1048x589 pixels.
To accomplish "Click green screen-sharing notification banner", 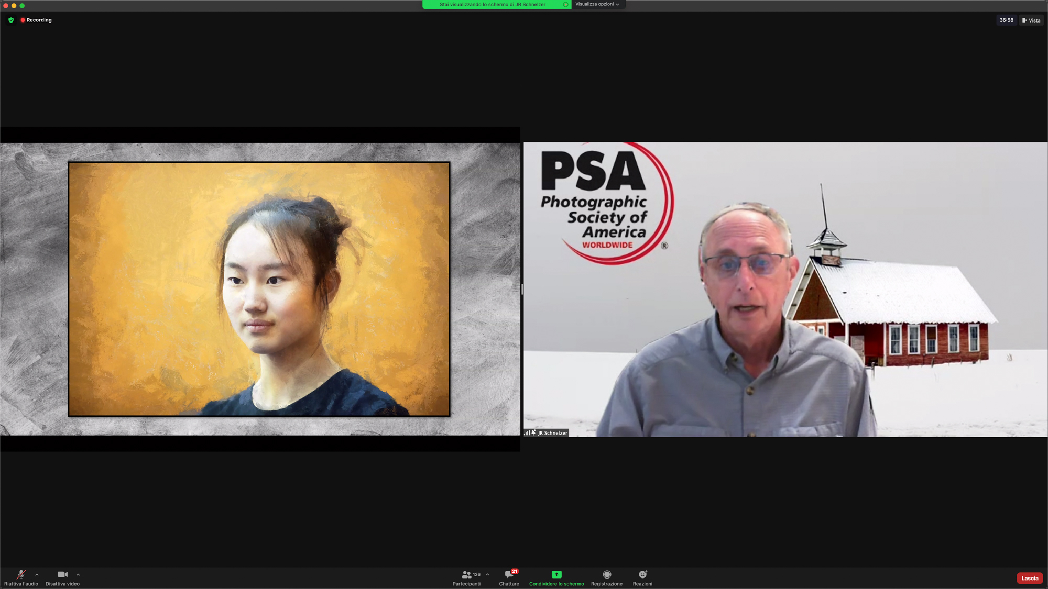I will pyautogui.click(x=497, y=4).
